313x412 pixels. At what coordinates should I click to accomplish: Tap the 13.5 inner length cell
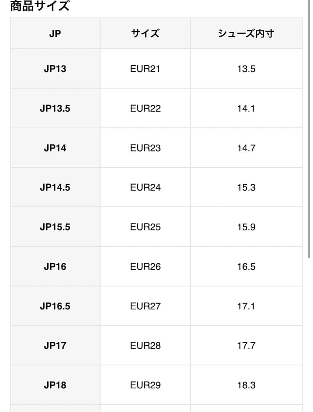246,69
